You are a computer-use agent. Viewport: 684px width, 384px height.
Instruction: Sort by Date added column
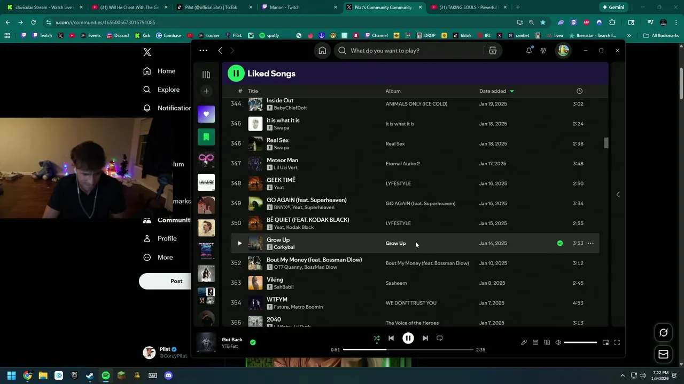click(x=496, y=91)
